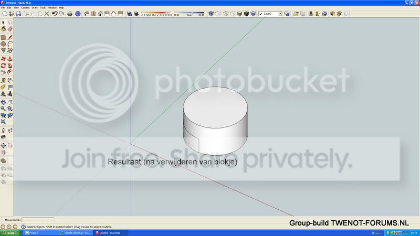Screen dimensions: 420x236
Task: Pick the Make Component tool
Action: (10, 23)
